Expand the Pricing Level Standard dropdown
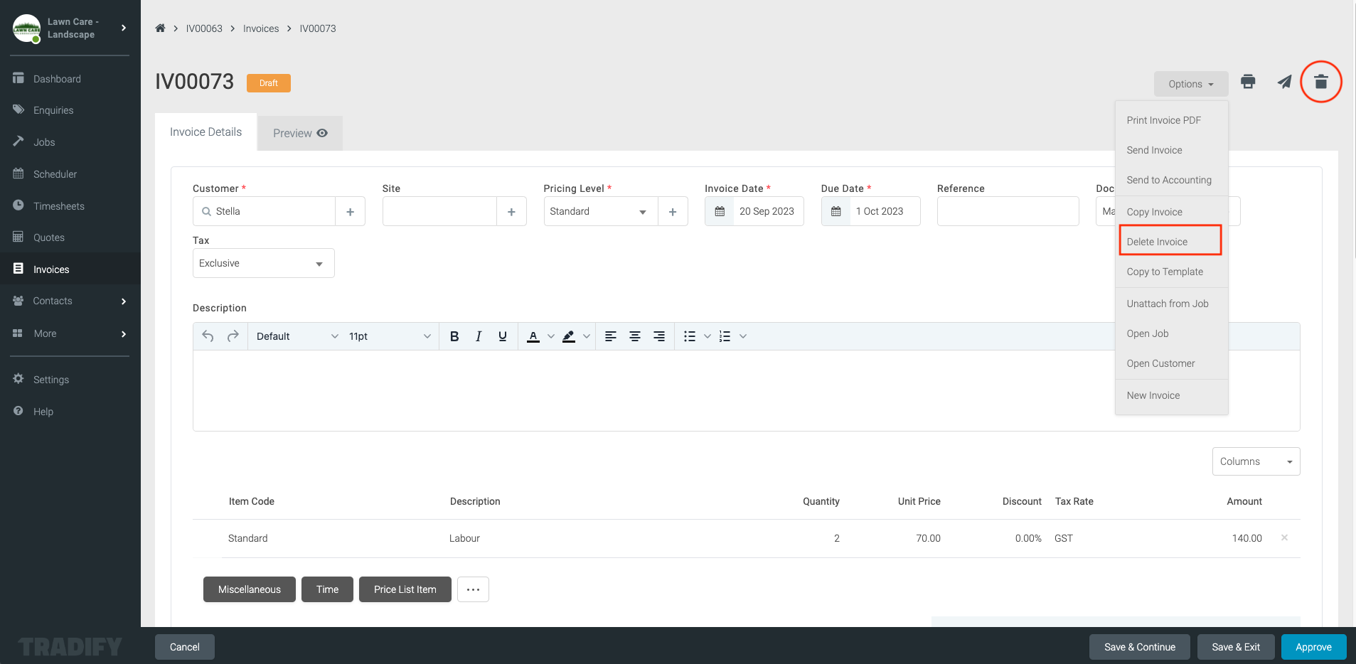 coord(599,211)
